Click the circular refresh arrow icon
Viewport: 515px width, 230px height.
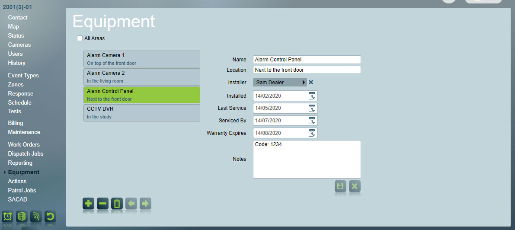pyautogui.click(x=50, y=217)
